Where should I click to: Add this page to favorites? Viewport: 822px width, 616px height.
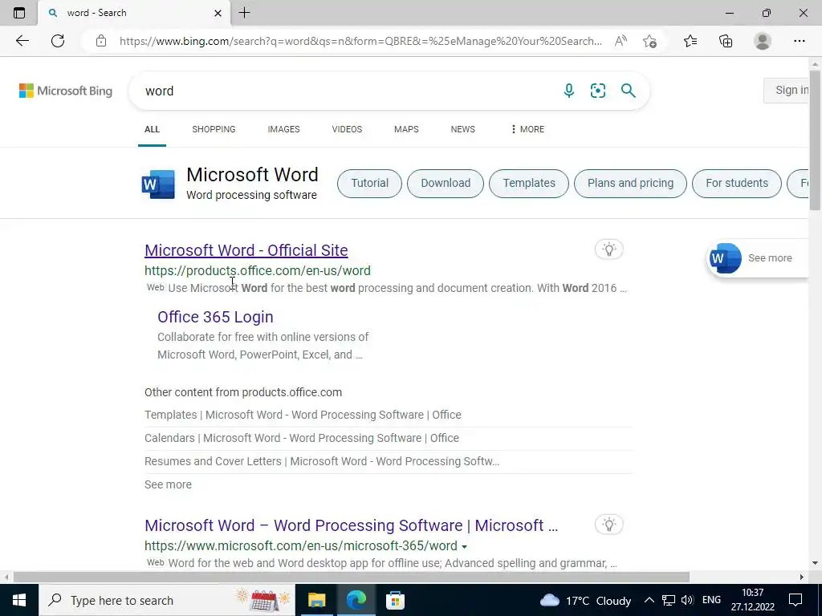[649, 41]
